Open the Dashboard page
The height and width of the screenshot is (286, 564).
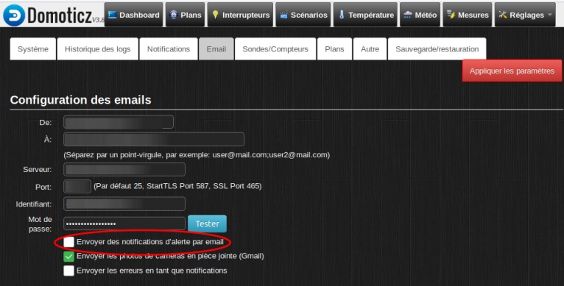click(133, 15)
